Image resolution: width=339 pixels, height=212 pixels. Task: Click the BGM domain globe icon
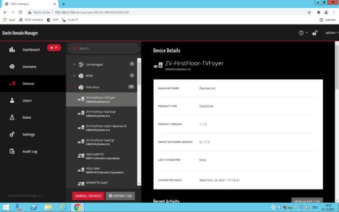81,76
